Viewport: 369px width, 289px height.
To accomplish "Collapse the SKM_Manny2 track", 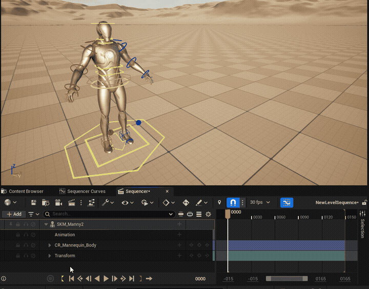I will 46,224.
